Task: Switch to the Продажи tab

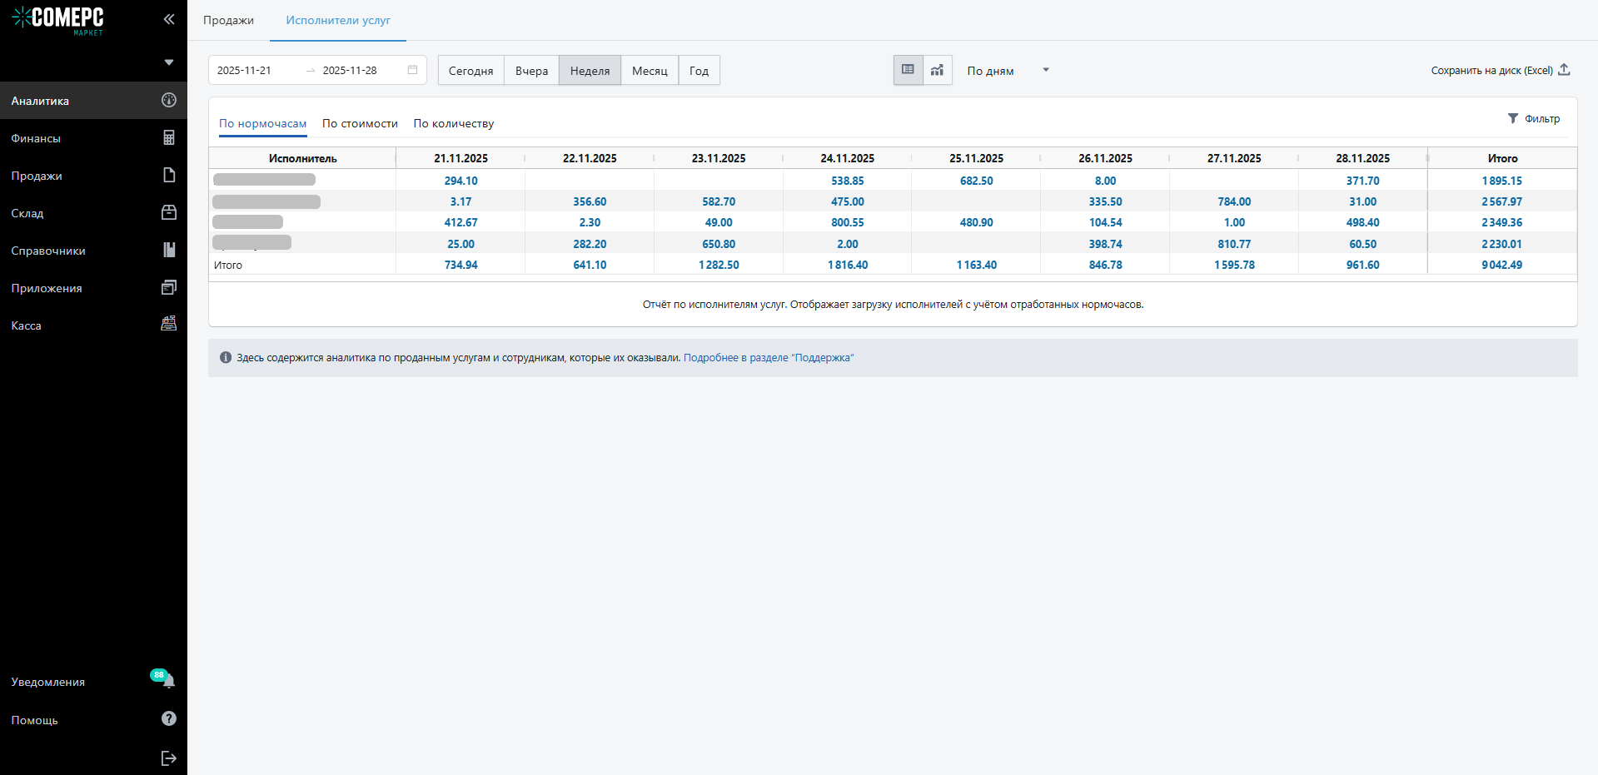Action: pyautogui.click(x=228, y=20)
